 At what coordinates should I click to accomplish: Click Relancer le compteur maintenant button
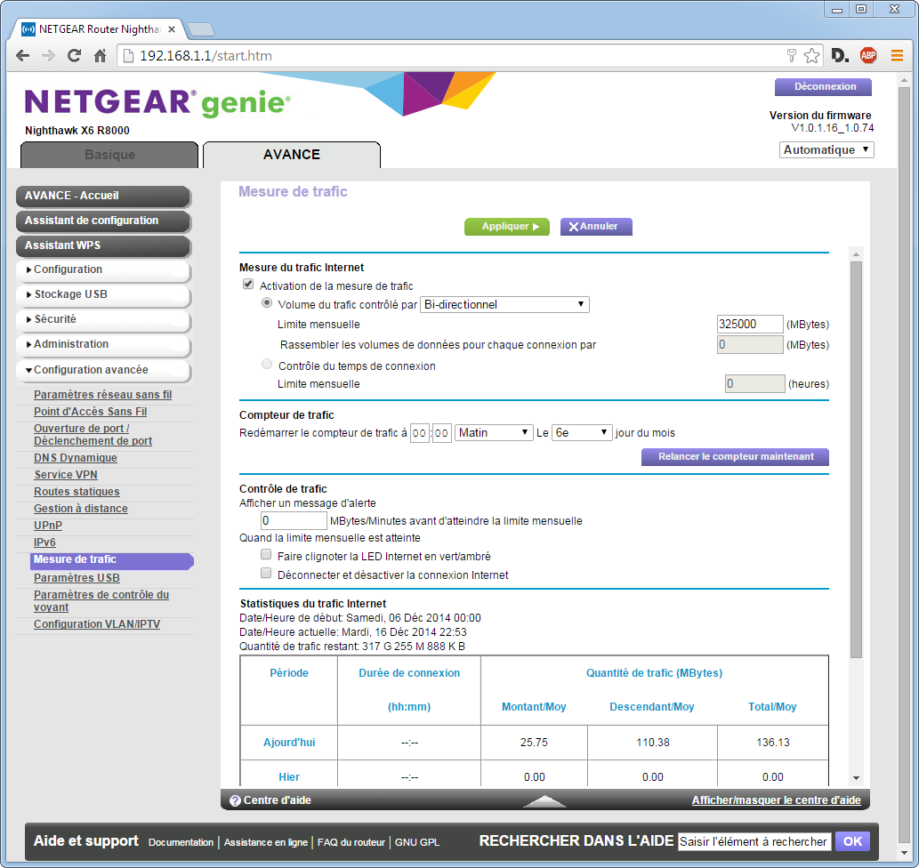point(735,457)
